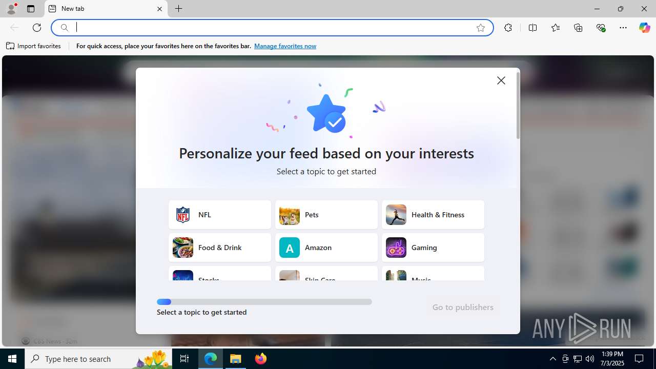Open the Windows Start menu
Viewport: 656px width, 369px height.
point(12,359)
